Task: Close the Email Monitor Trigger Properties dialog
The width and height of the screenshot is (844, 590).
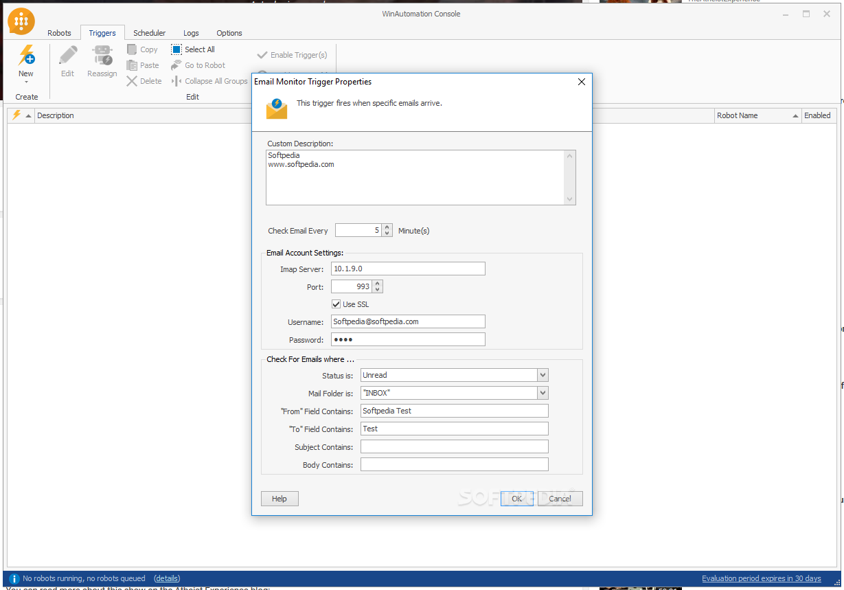Action: [x=582, y=82]
